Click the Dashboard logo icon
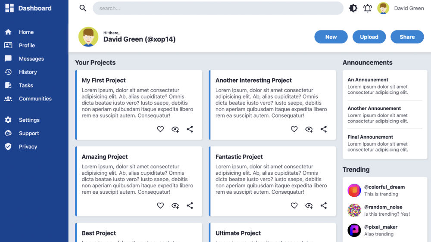The image size is (431, 242). click(9, 8)
